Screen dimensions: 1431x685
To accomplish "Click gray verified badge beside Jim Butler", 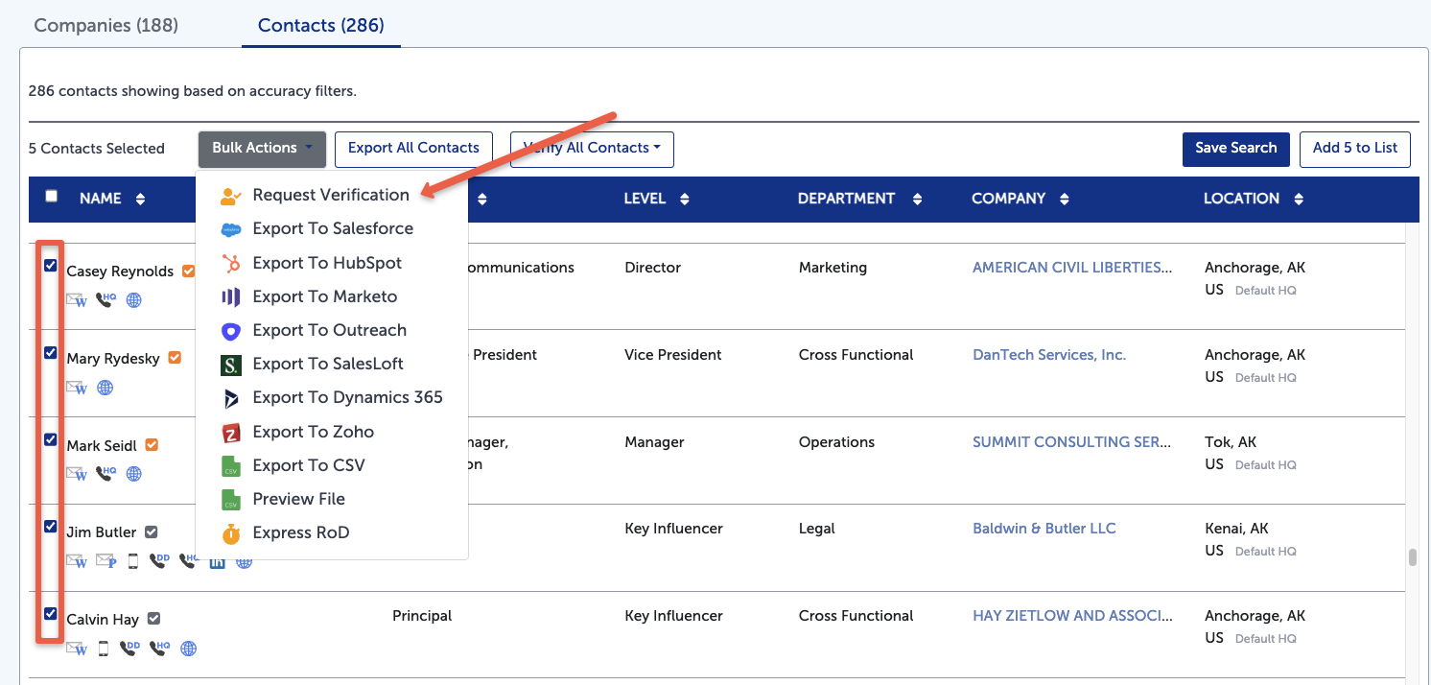I will [x=152, y=531].
